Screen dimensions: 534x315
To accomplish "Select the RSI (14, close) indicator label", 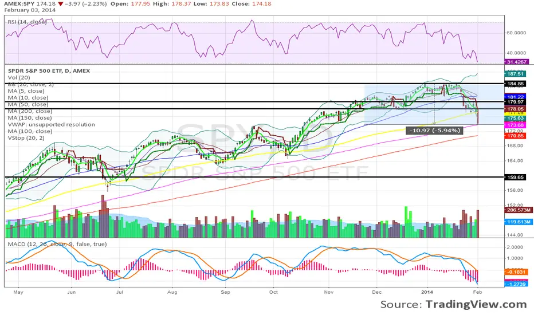I will [x=28, y=22].
